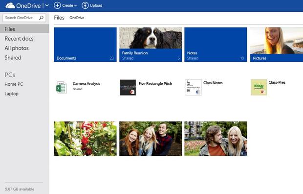The width and height of the screenshot is (303, 194).
Task: Expand the Create dropdown arrow
Action: [75, 5]
